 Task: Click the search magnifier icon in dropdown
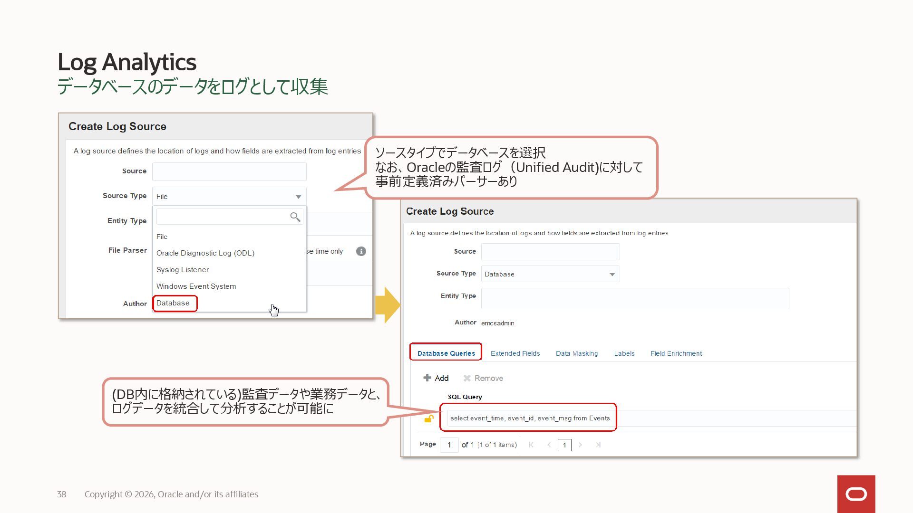click(x=295, y=217)
